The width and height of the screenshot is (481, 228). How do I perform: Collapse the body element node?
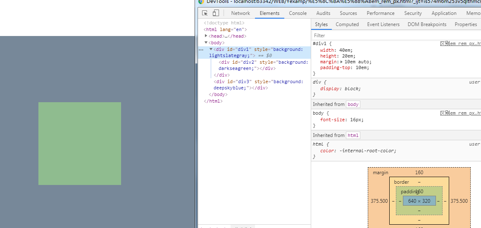click(206, 42)
